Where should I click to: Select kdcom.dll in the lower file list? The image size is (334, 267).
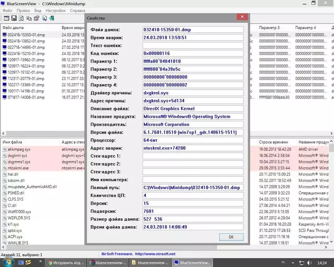pos(16,181)
